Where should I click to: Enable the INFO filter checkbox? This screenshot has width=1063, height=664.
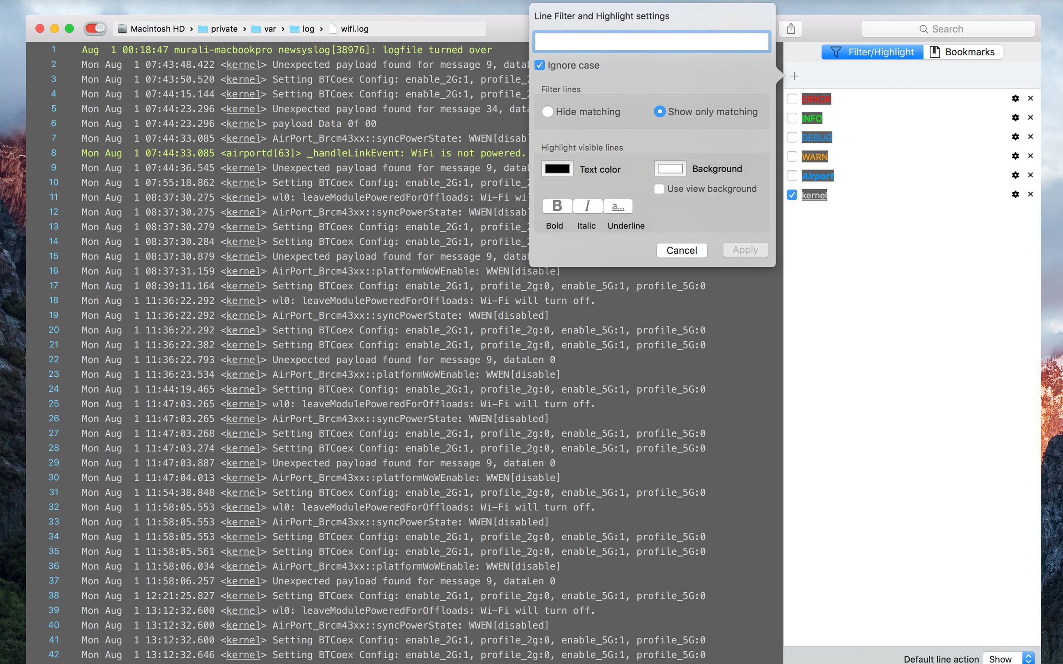(x=792, y=118)
